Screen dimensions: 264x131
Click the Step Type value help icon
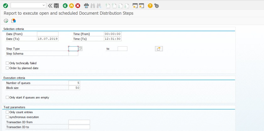pos(80,49)
